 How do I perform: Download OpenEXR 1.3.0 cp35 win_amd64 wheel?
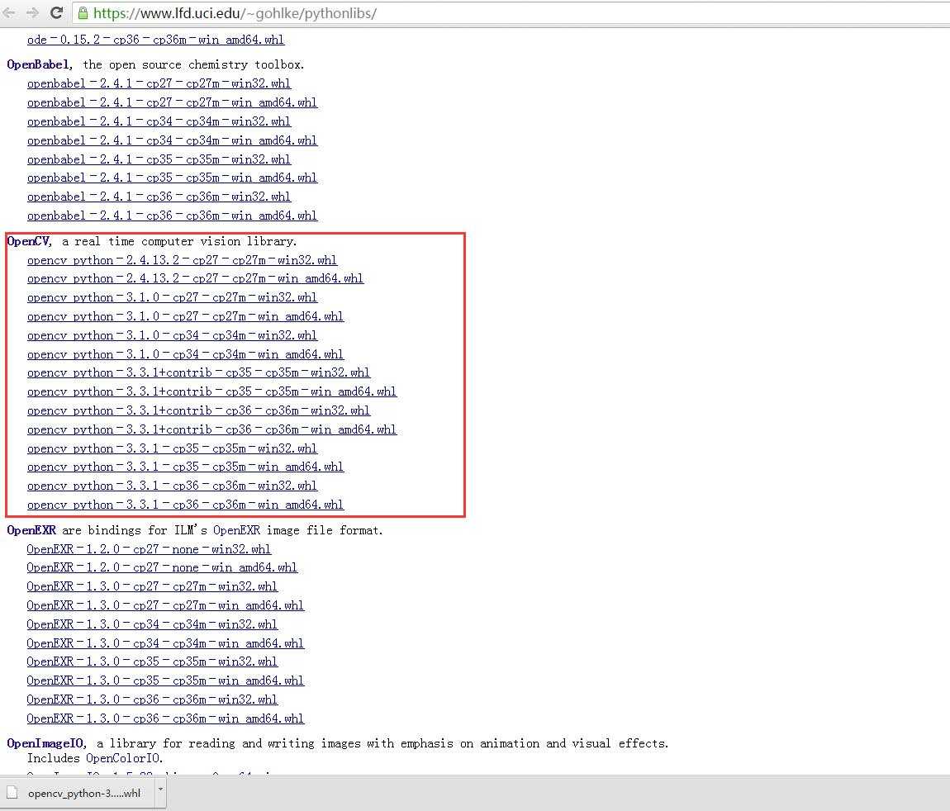165,681
